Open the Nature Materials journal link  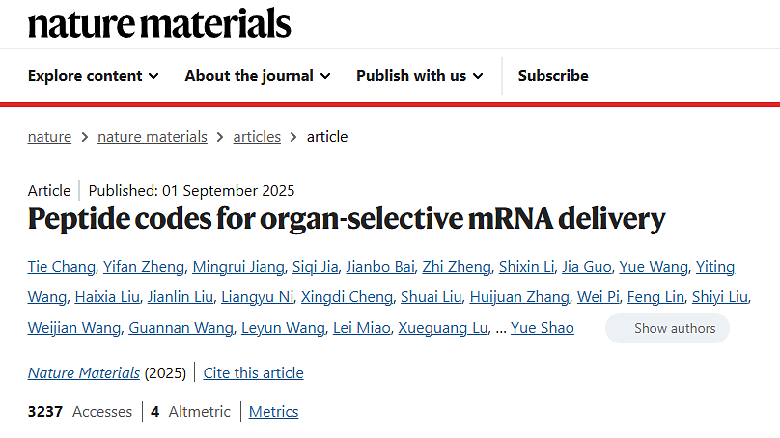click(84, 372)
